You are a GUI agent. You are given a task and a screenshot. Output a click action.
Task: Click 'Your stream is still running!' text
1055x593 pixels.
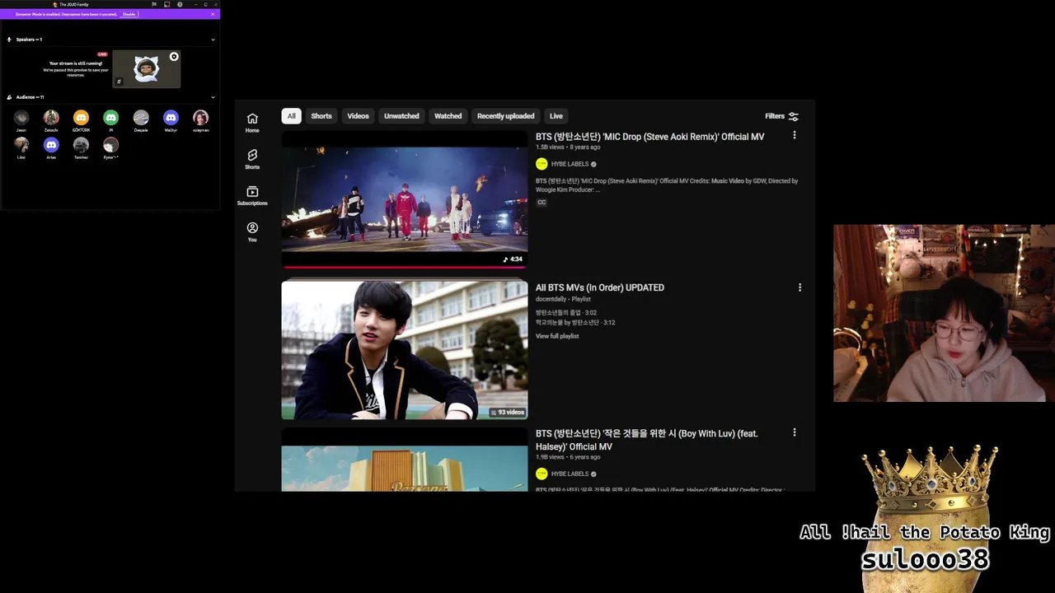(76, 63)
